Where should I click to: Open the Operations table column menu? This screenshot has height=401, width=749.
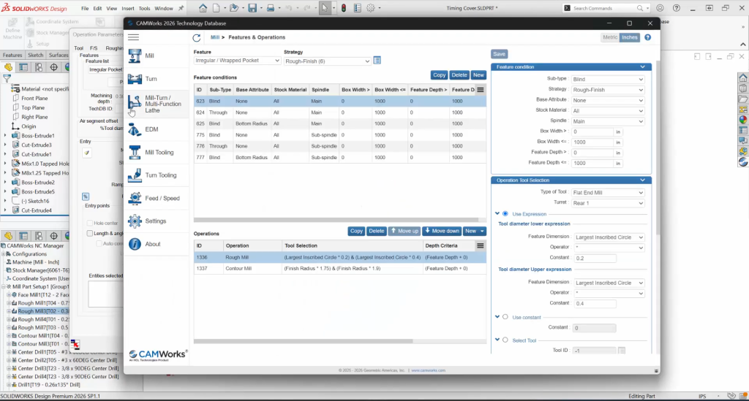[481, 245]
